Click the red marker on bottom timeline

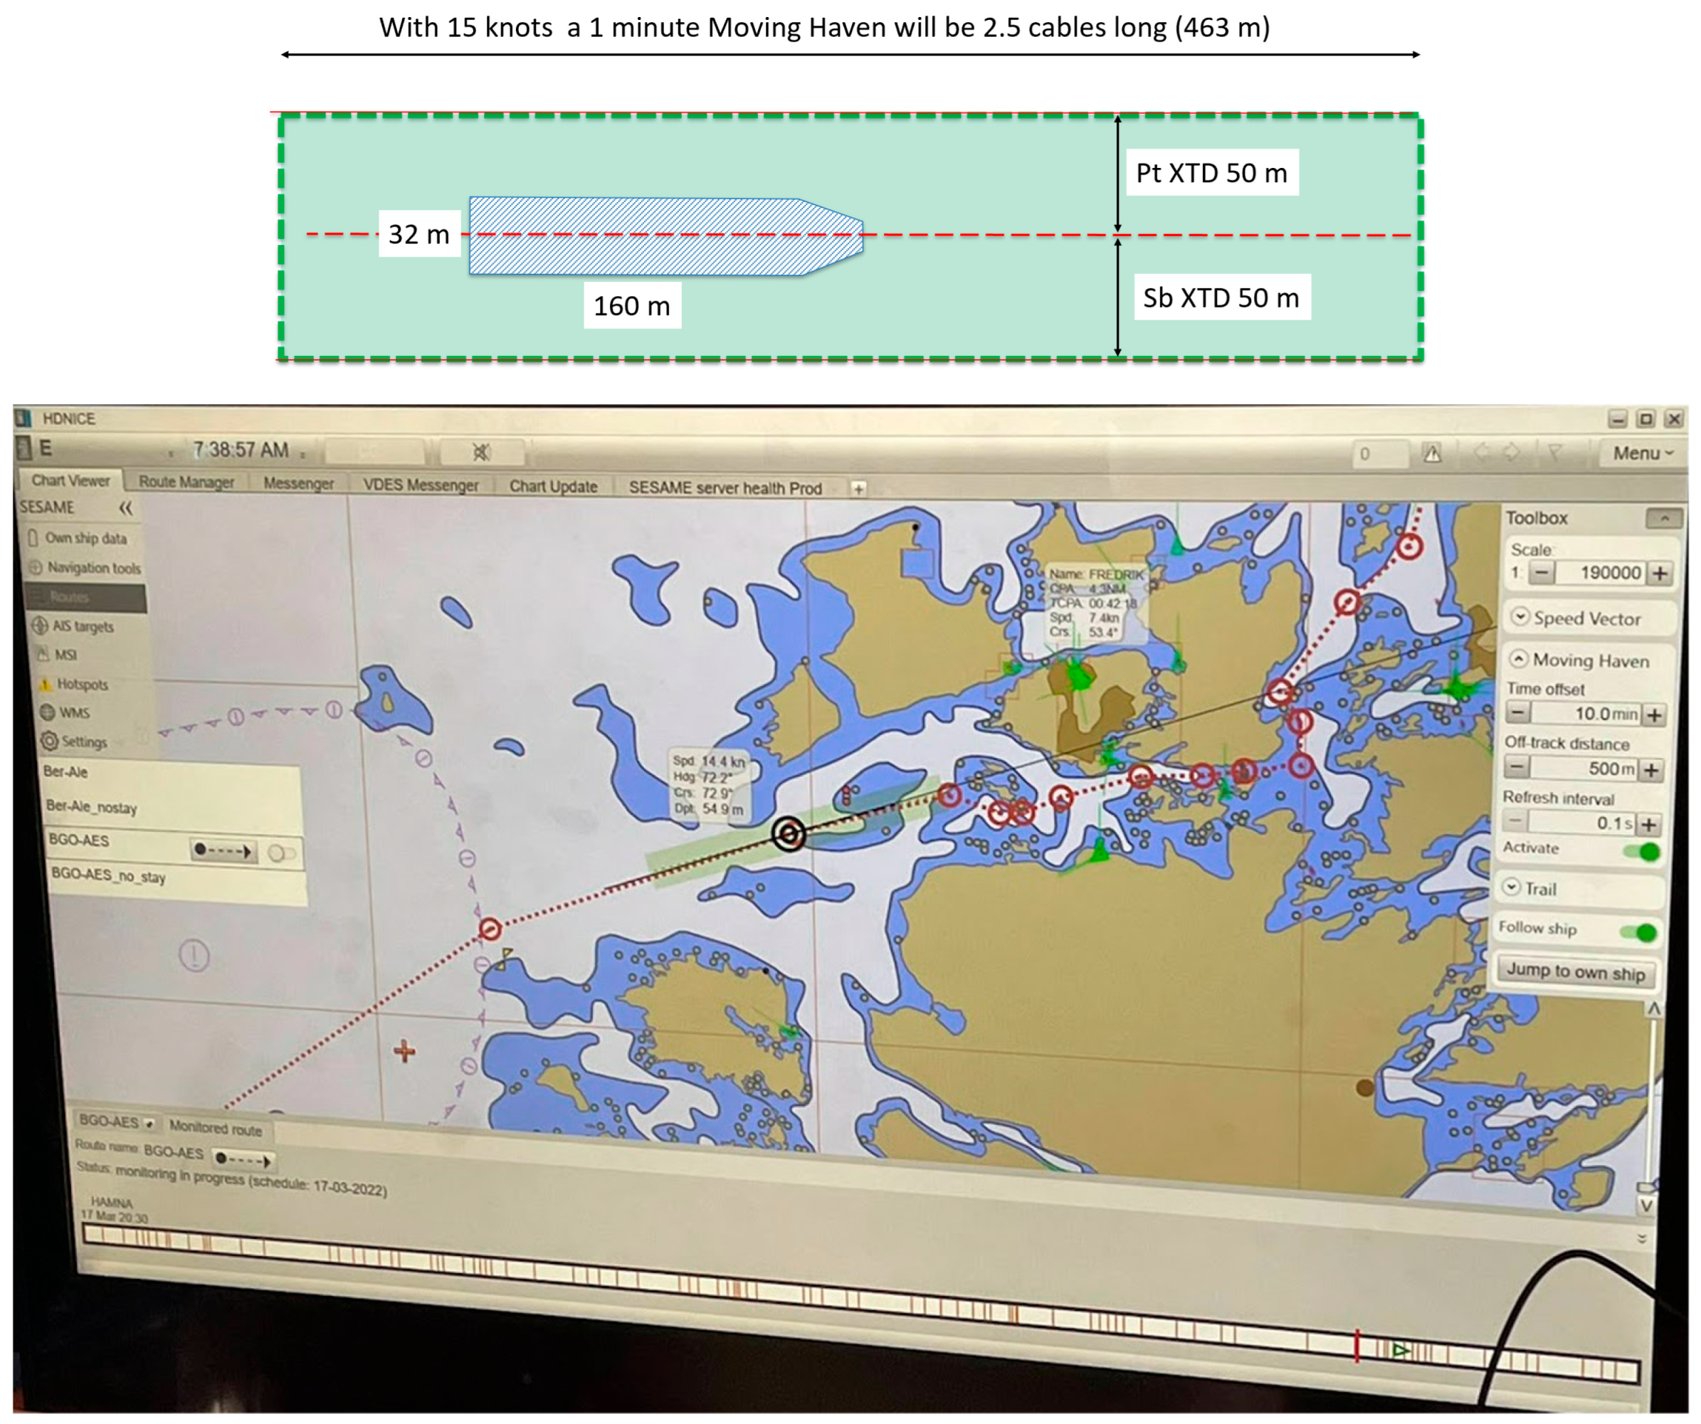[x=1357, y=1346]
